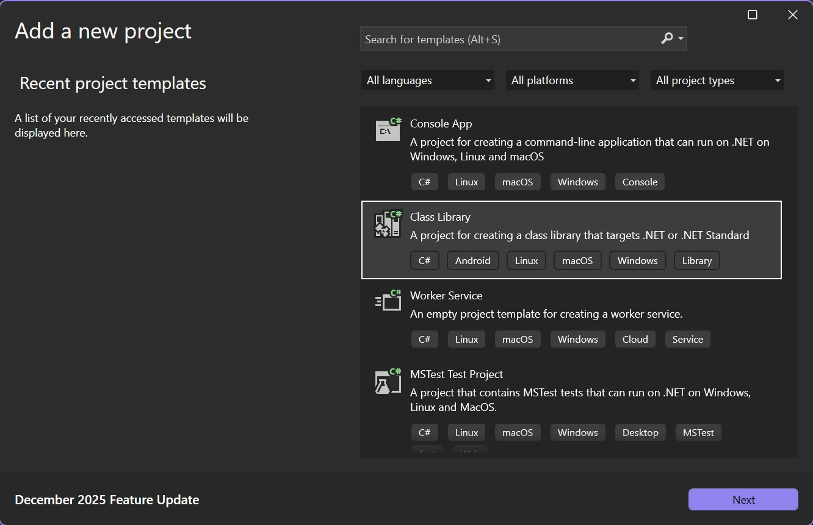Click the 'An empty project template' description

[x=546, y=314]
